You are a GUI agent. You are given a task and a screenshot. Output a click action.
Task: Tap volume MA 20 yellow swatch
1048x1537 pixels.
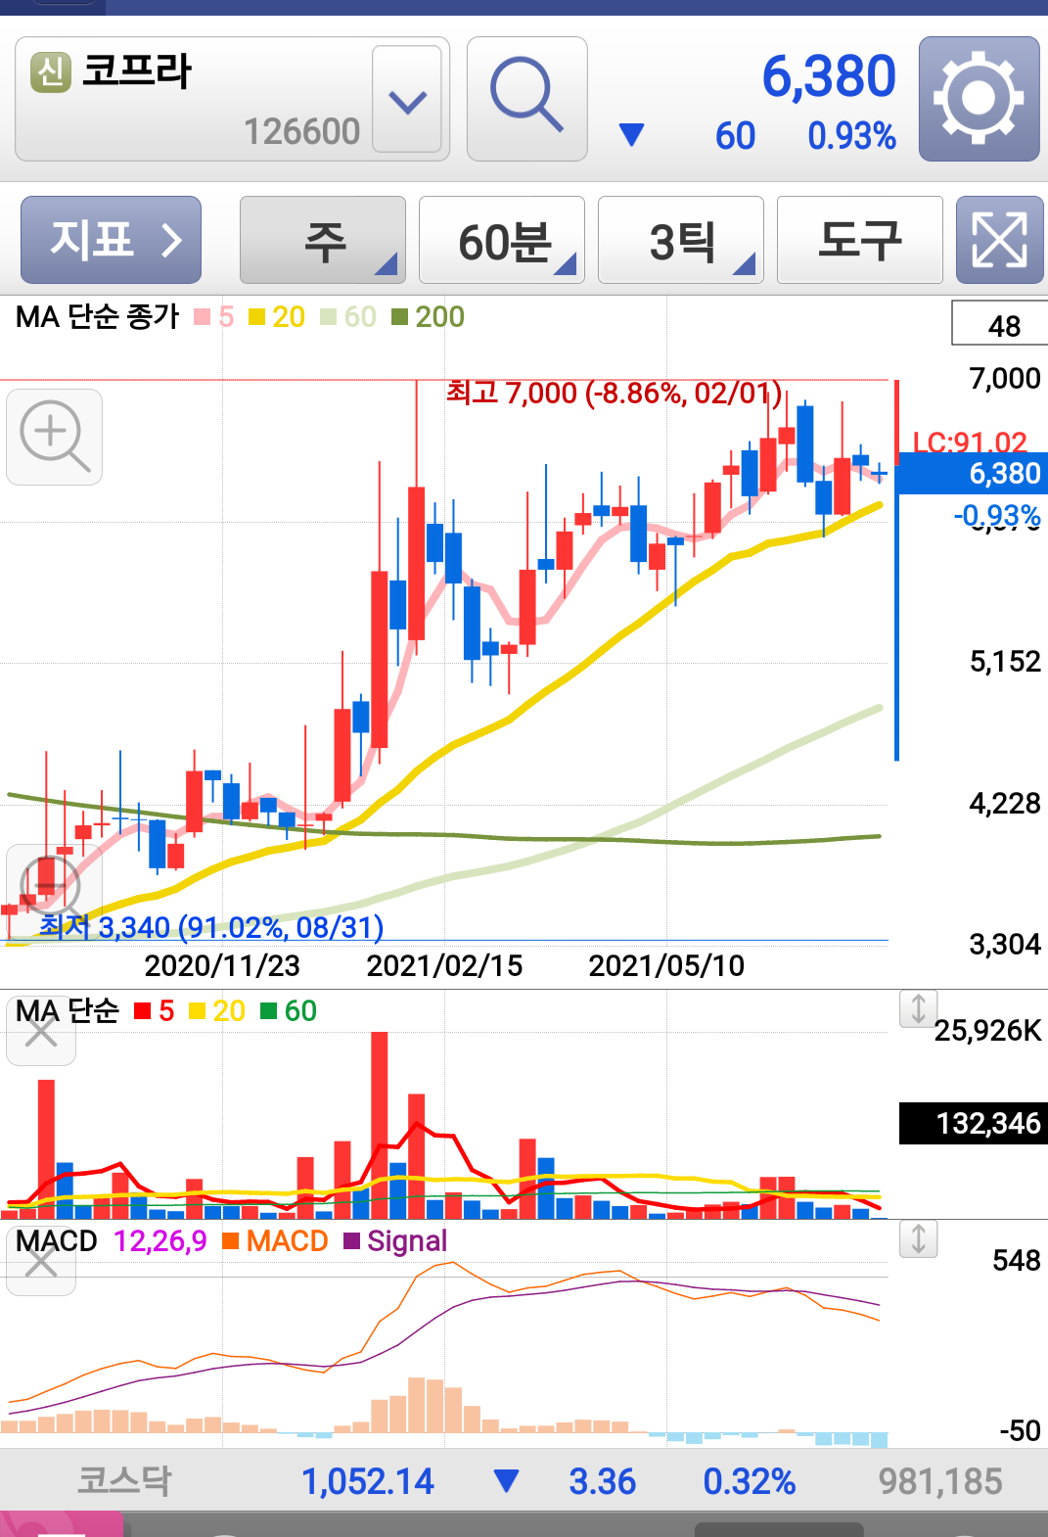[x=197, y=1010]
